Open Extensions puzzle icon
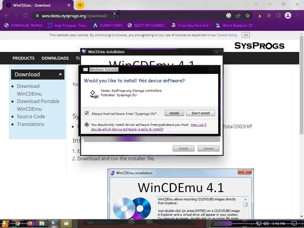 [269, 15]
